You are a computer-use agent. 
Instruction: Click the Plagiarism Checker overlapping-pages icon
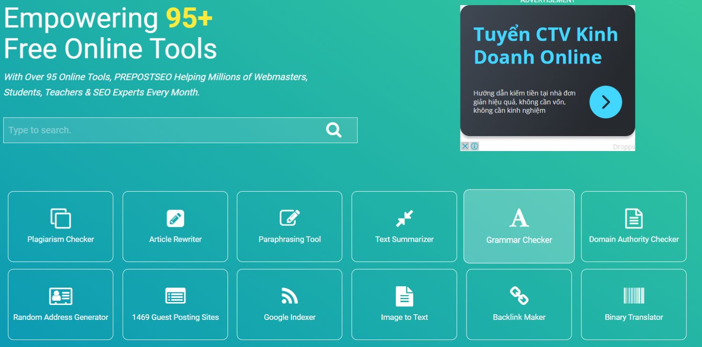pos(60,218)
